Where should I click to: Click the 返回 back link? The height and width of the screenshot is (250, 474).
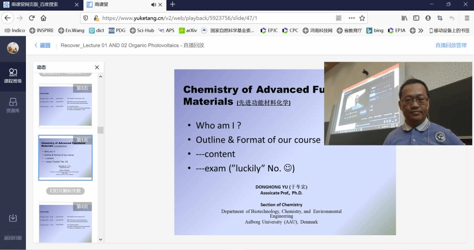(x=42, y=45)
